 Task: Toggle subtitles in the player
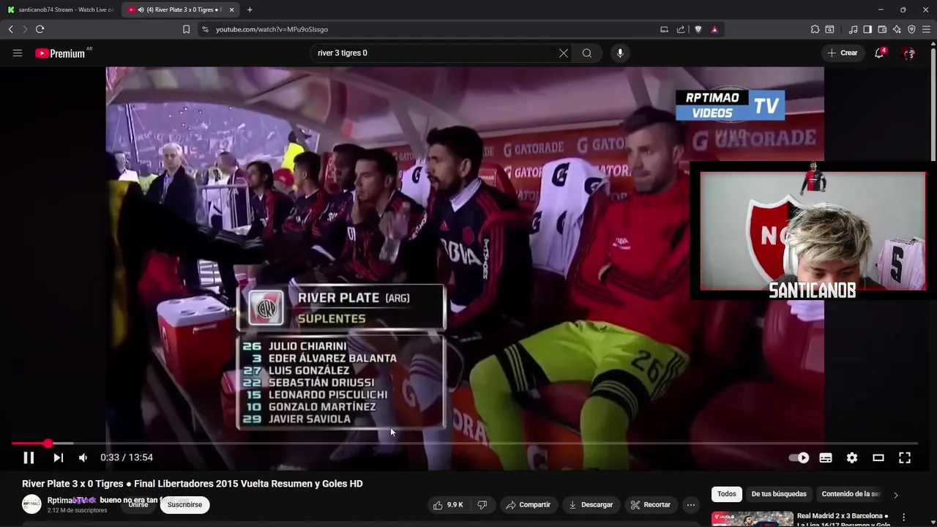coord(826,457)
